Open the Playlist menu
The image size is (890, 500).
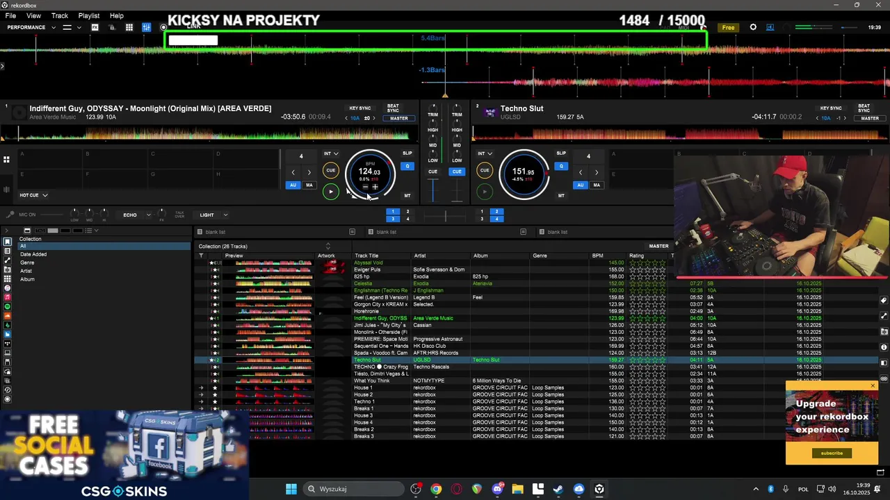pos(89,15)
